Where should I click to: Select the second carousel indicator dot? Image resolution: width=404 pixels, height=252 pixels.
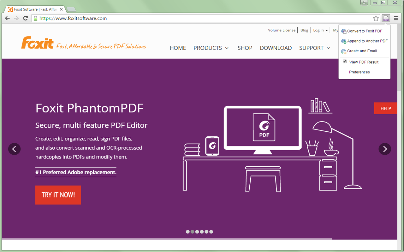pyautogui.click(x=193, y=232)
